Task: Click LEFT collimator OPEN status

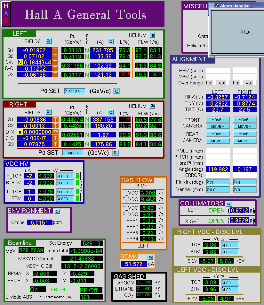Action: [217, 210]
